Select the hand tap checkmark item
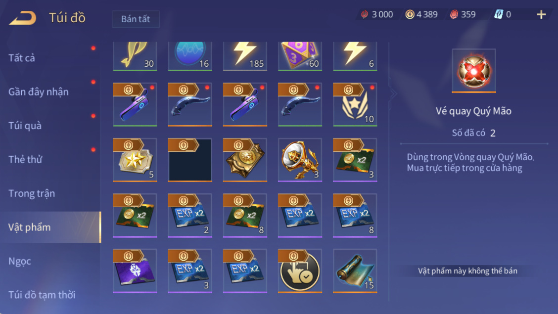Viewport: 558px width, 314px height. coord(300,271)
